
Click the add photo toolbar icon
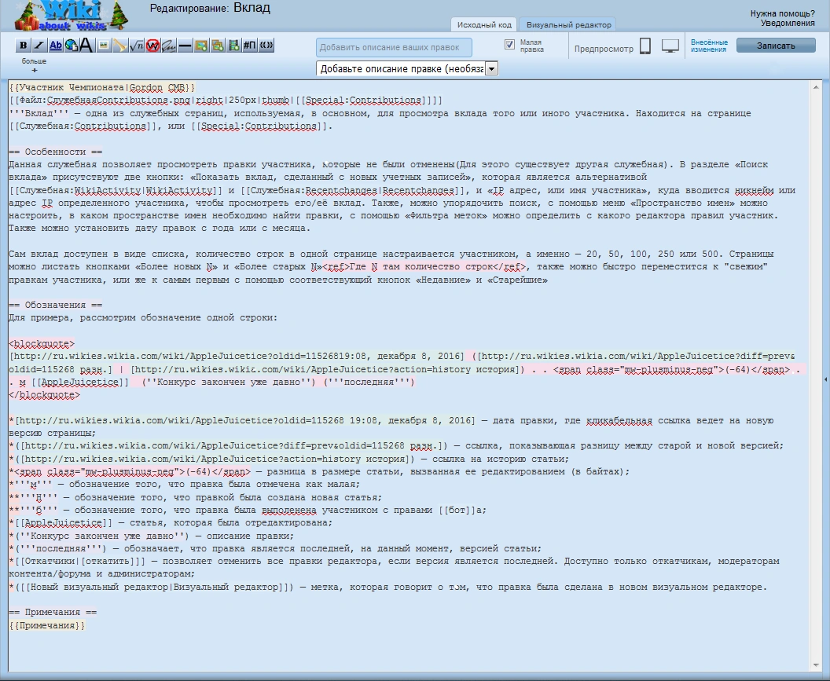tap(201, 46)
